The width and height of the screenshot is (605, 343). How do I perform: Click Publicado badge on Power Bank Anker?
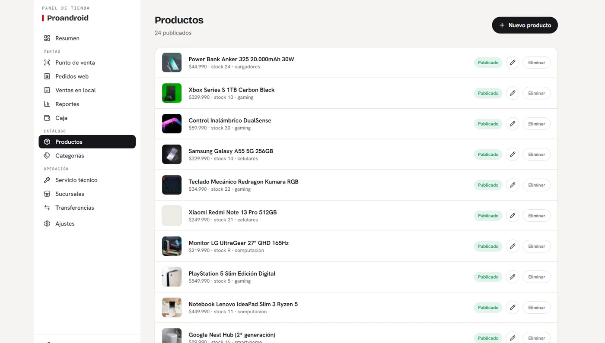[488, 63]
